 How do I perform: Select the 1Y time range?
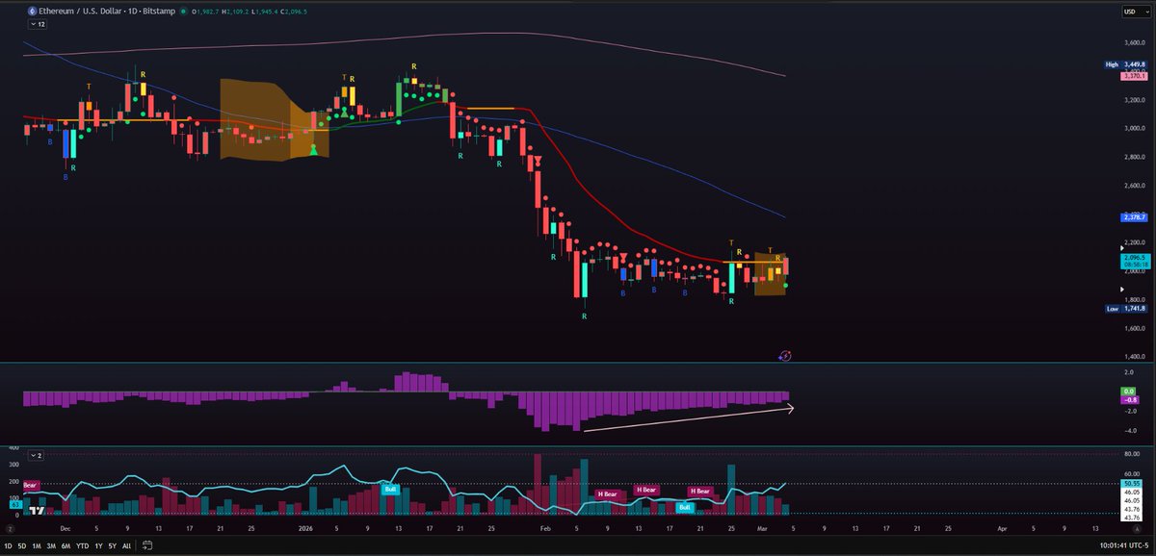pos(97,545)
